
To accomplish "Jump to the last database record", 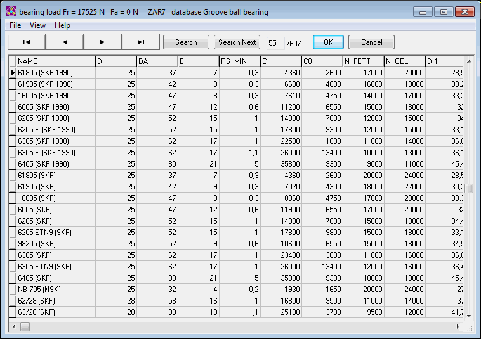I will pyautogui.click(x=141, y=42).
